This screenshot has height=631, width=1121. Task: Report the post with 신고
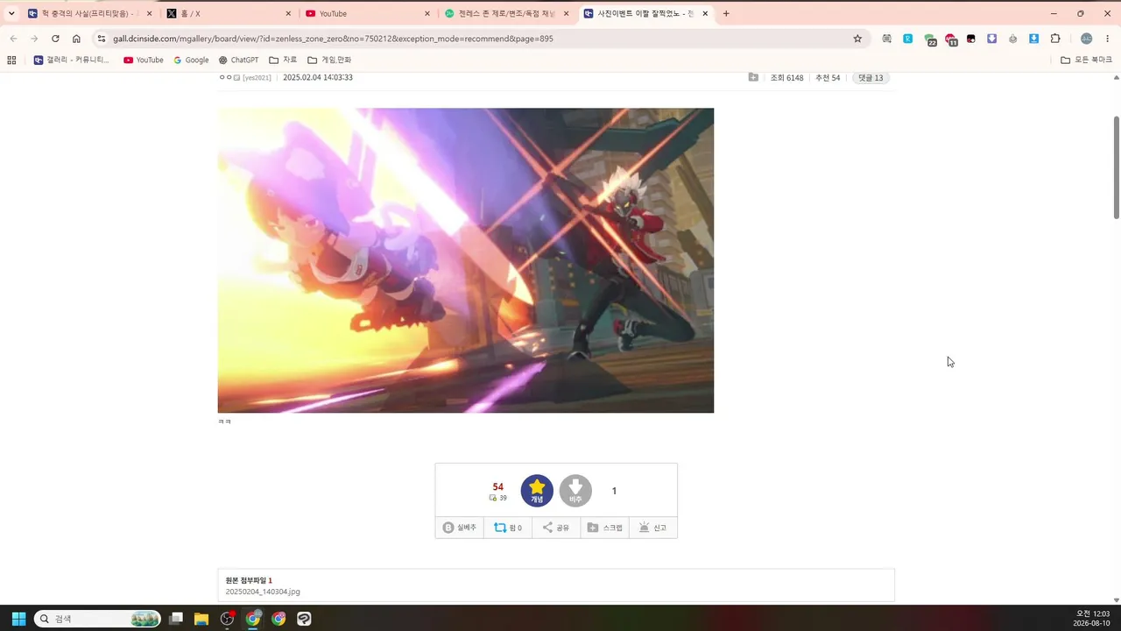pyautogui.click(x=652, y=528)
